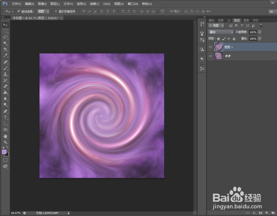Select the Rectangular Marquee tool
277x216 pixels.
pyautogui.click(x=6, y=31)
